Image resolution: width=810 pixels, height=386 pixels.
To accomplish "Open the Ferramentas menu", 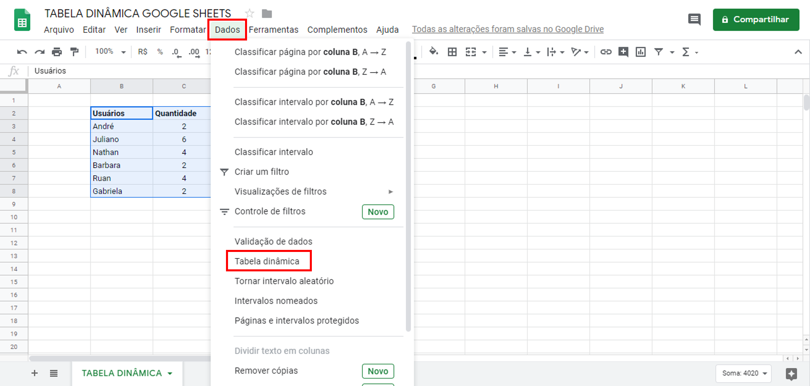I will (273, 30).
